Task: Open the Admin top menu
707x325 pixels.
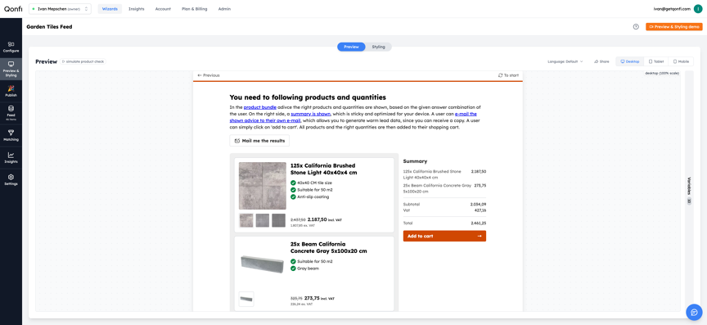Action: point(224,8)
